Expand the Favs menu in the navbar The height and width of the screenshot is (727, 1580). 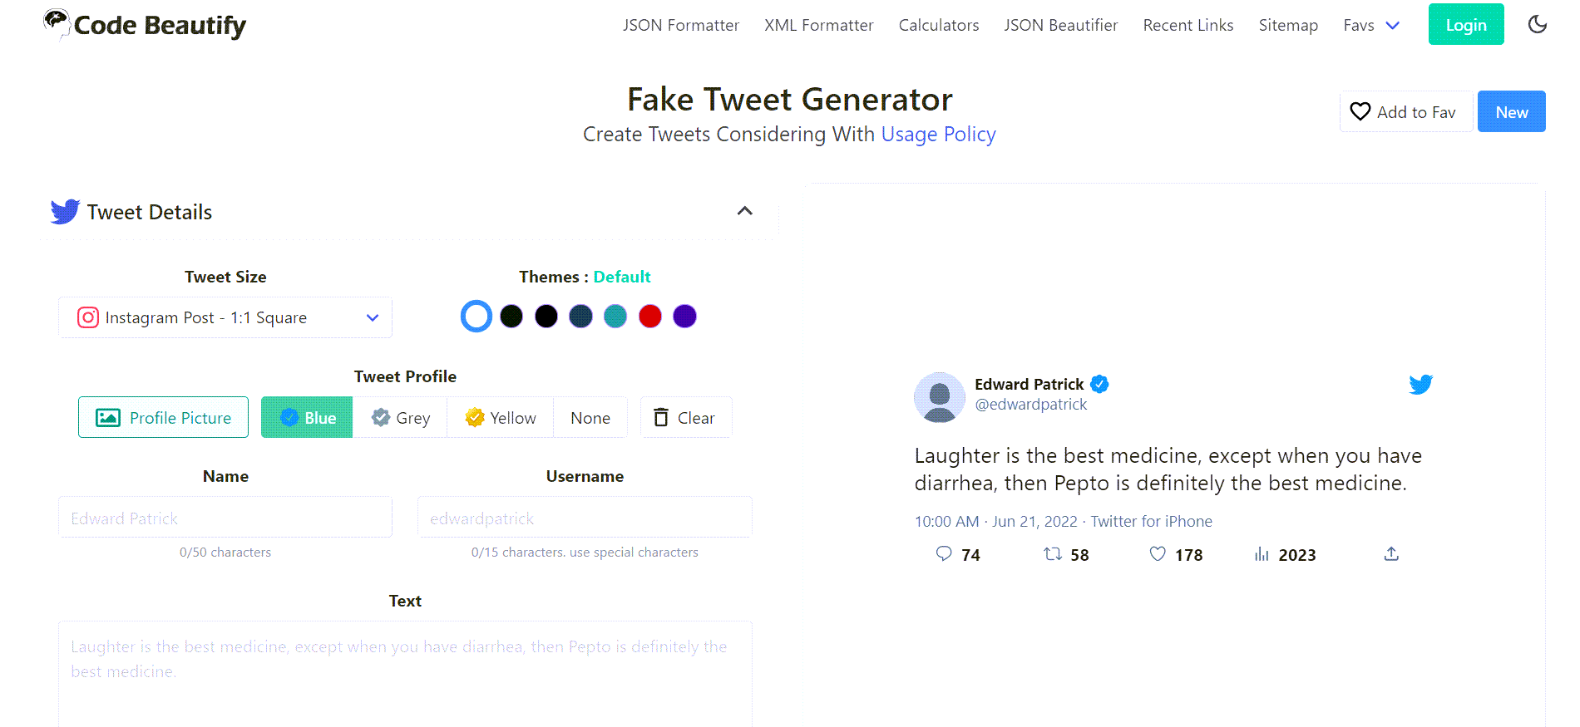pyautogui.click(x=1370, y=25)
